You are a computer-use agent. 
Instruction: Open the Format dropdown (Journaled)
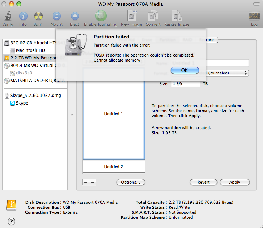click(x=227, y=73)
